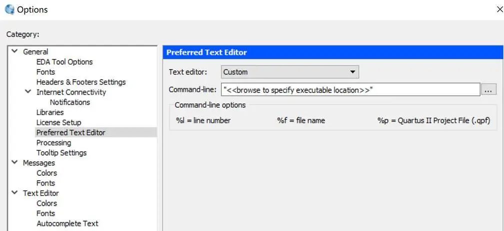
Task: Click the '%l = line number' text
Action: pyautogui.click(x=203, y=121)
